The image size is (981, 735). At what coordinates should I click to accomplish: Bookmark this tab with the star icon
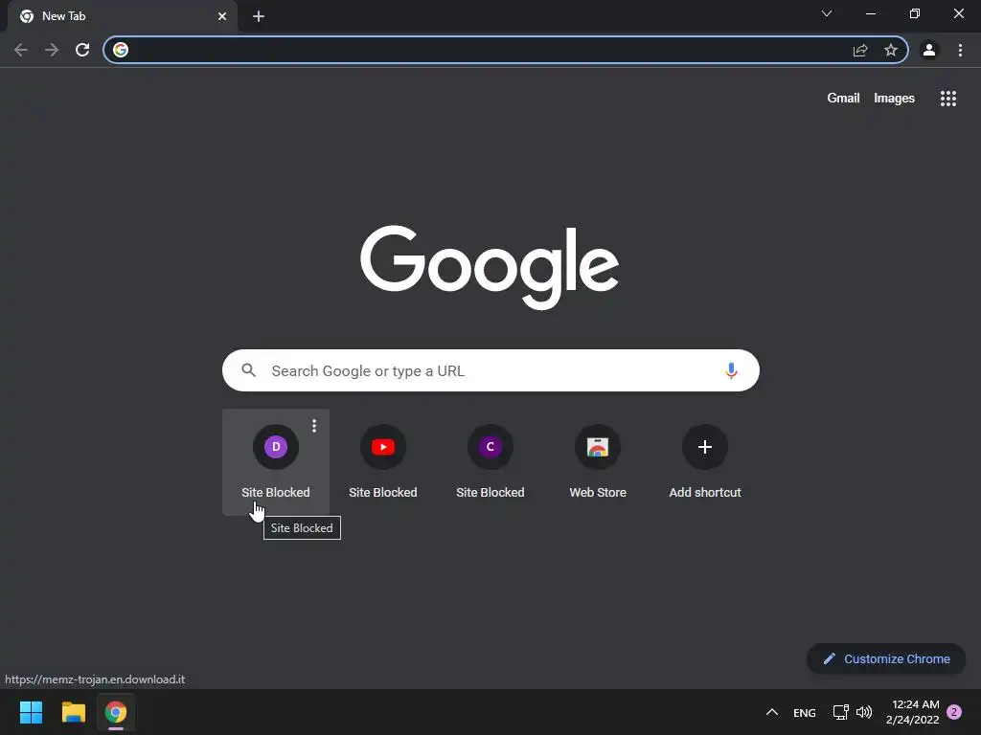[891, 50]
